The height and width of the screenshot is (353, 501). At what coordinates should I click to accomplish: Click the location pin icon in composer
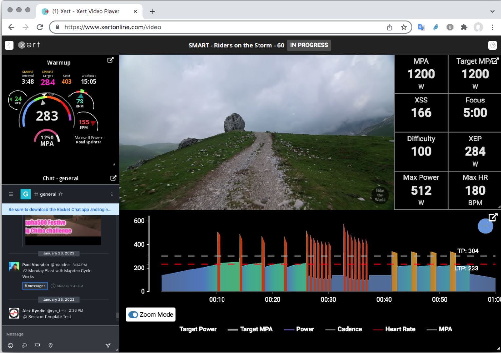(x=51, y=345)
